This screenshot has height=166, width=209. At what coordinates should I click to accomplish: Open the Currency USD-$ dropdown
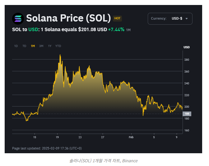(x=170, y=18)
